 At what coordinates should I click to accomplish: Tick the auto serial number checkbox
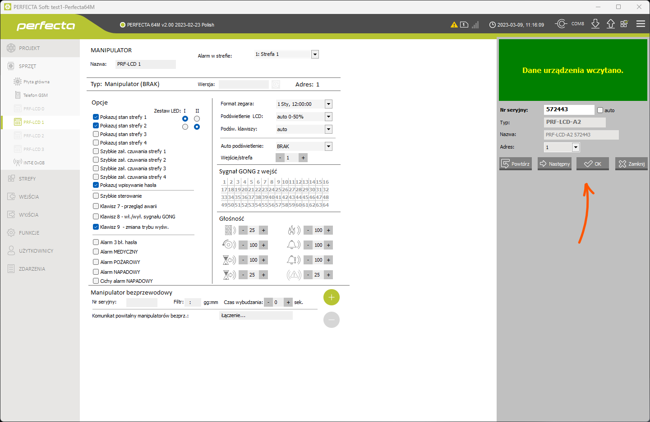coord(600,110)
